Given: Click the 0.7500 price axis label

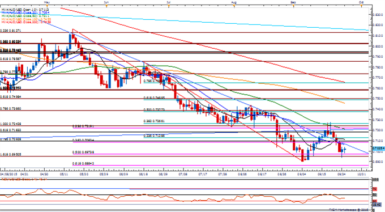Looking at the screenshot, I should pos(378,99).
